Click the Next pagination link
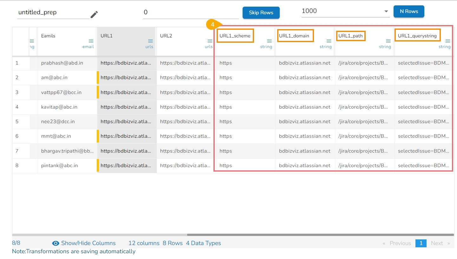 [x=437, y=243]
